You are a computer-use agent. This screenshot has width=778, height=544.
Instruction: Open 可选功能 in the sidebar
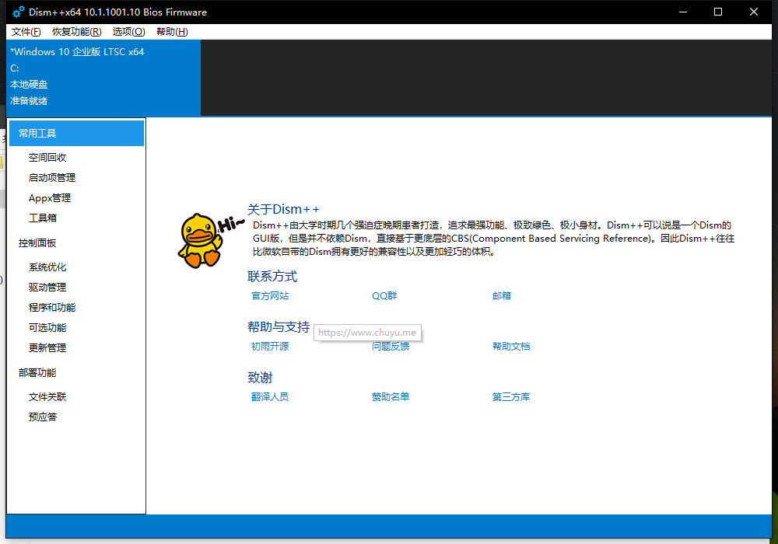[47, 328]
